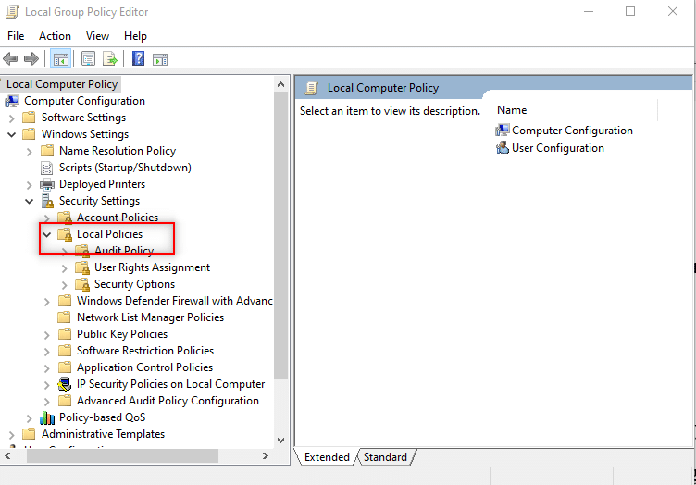Click the Software Settings folder icon
The image size is (696, 485).
coord(29,118)
